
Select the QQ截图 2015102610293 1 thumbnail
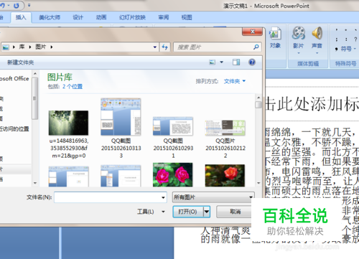point(173,126)
